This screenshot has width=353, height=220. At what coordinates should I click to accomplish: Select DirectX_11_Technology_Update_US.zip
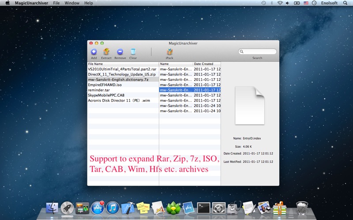123,74
